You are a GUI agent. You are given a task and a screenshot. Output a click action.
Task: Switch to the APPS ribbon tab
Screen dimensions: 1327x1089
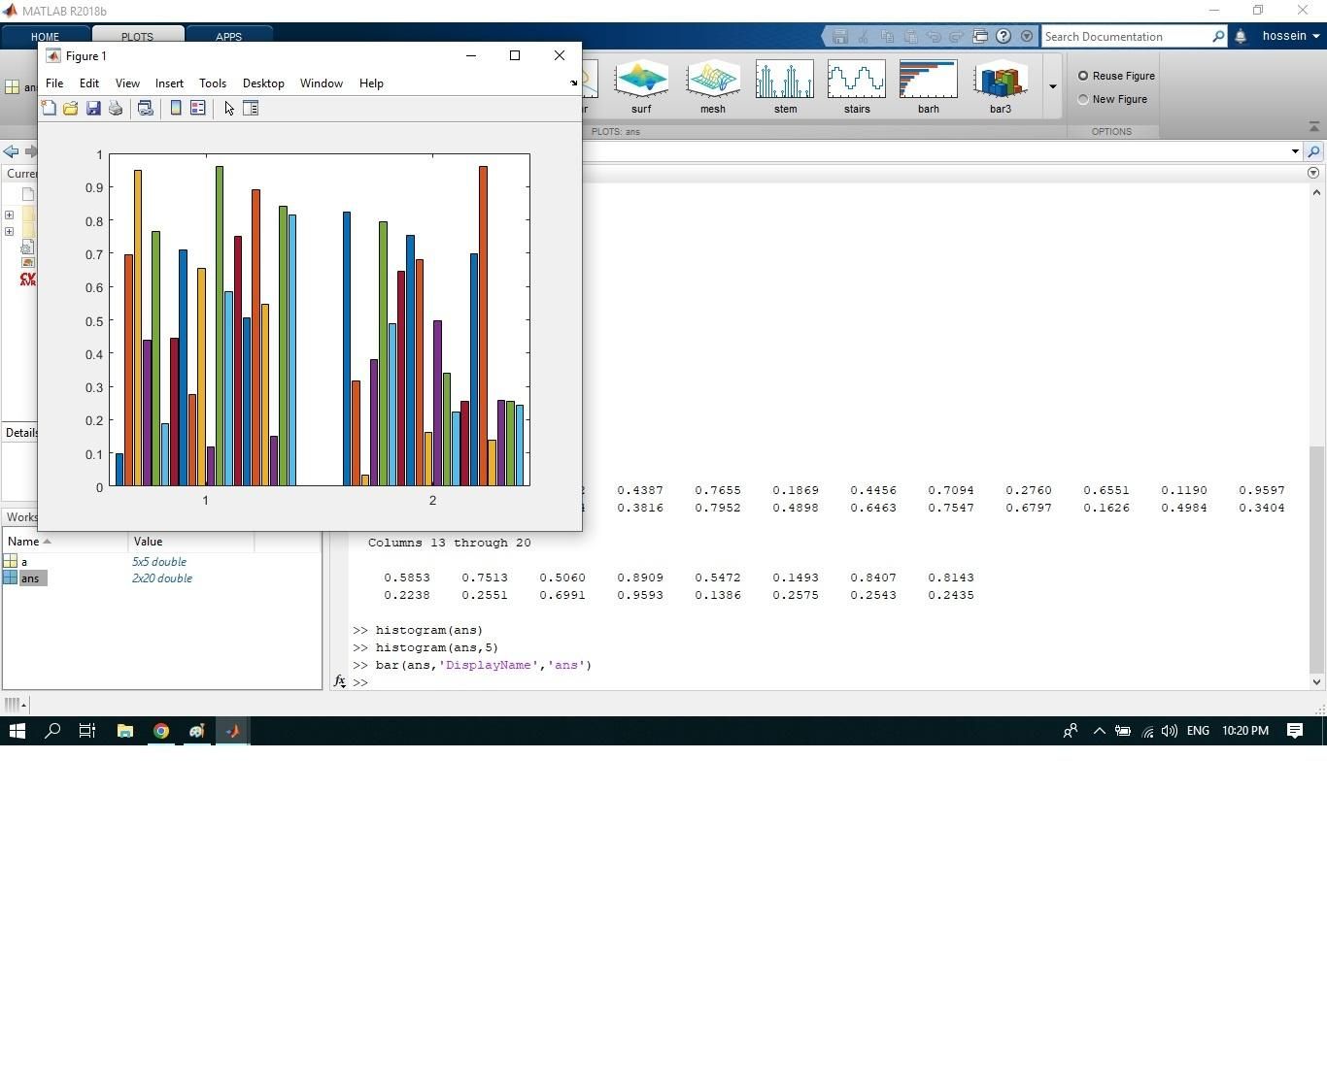click(x=228, y=37)
